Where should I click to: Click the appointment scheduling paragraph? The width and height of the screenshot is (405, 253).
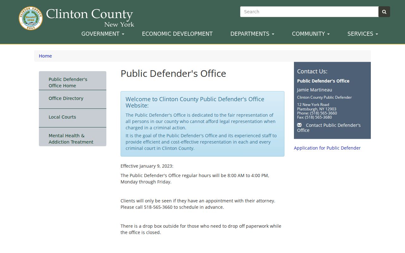coord(198,204)
